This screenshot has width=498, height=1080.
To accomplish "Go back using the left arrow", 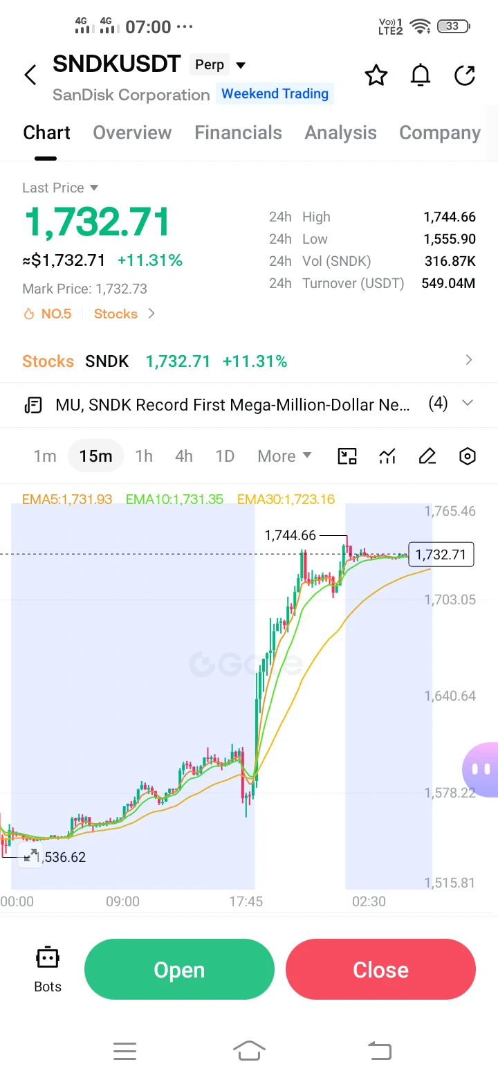I will (x=30, y=75).
